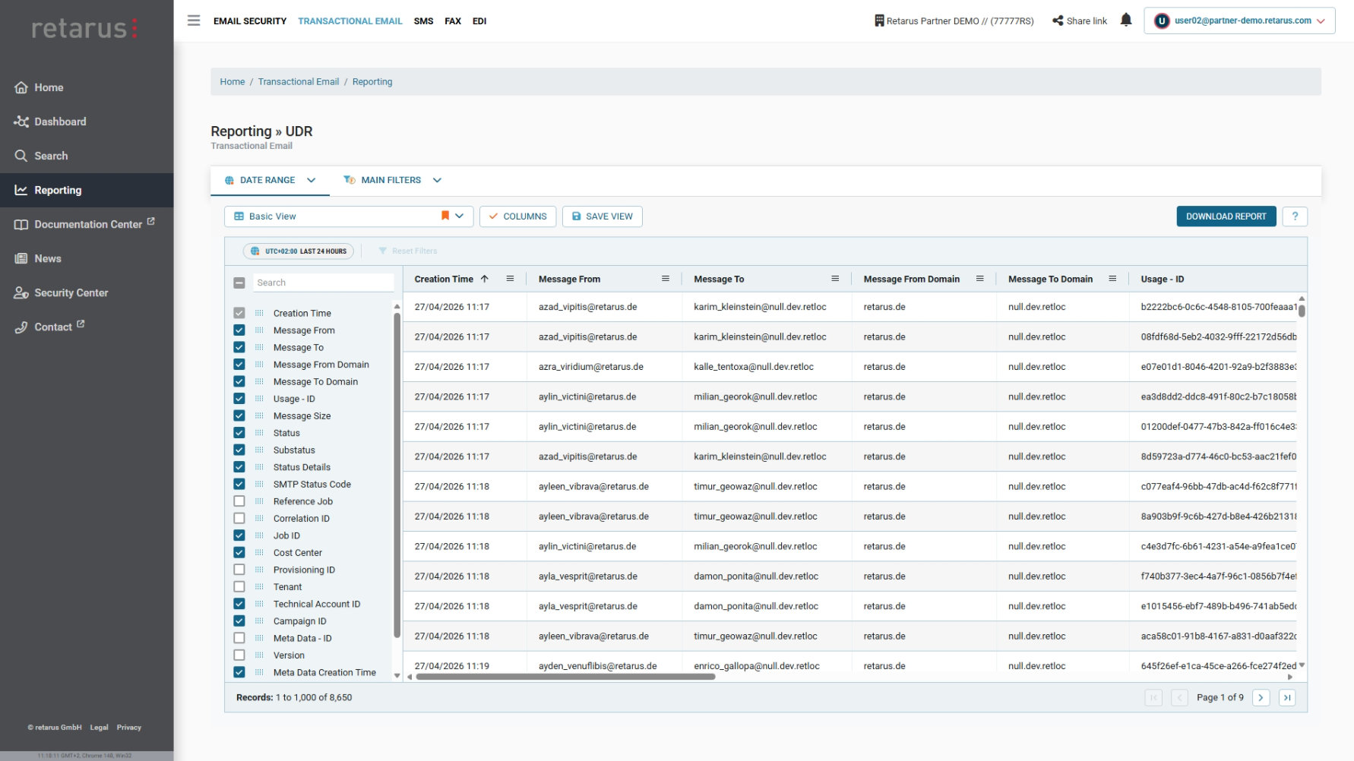Select the Dashboard icon in the sidebar
The height and width of the screenshot is (761, 1354).
pyautogui.click(x=21, y=122)
